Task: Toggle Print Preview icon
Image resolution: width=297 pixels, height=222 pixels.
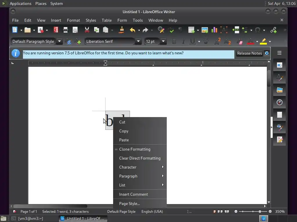Action: [75, 30]
